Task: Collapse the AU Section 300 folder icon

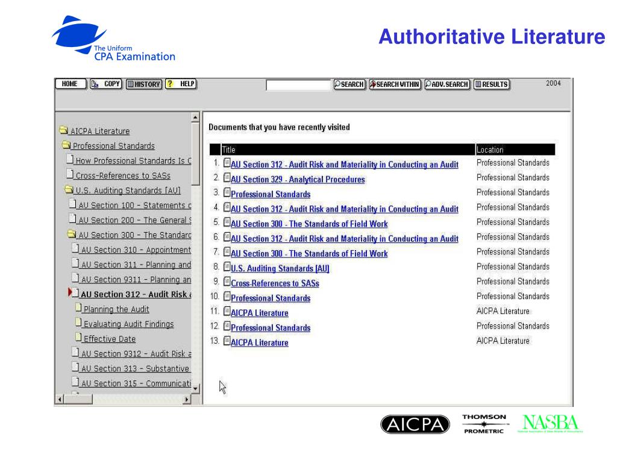Action: [x=72, y=234]
